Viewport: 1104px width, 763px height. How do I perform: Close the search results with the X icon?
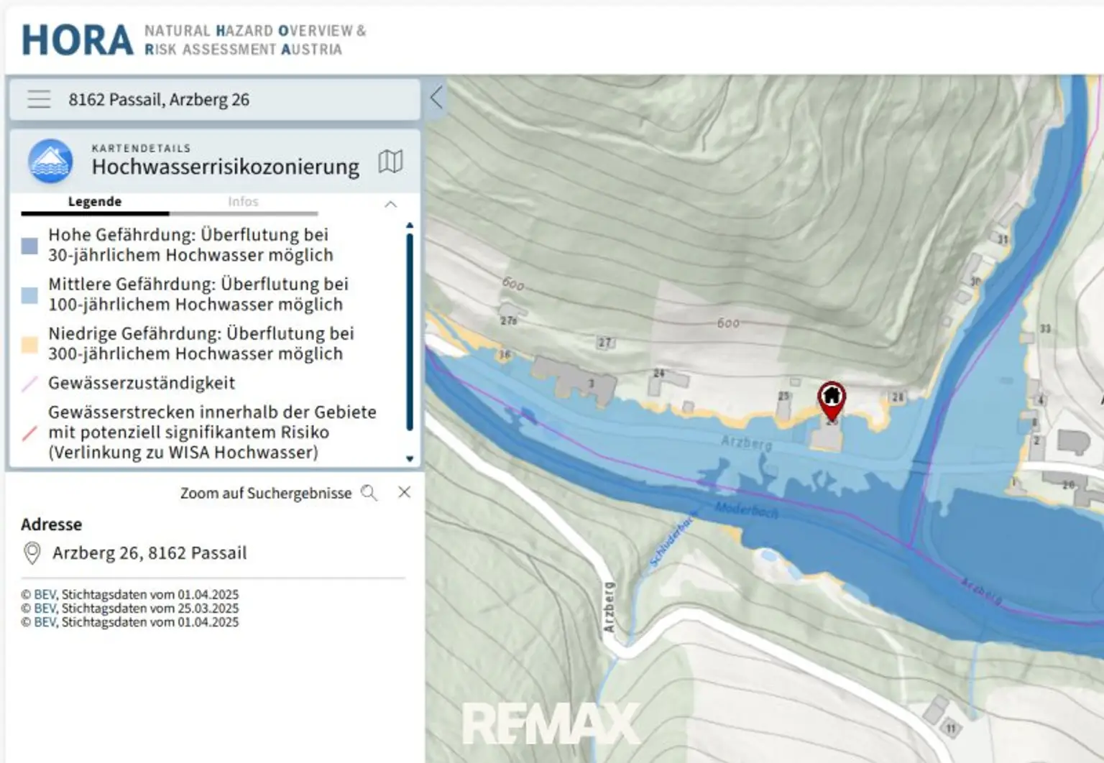click(404, 492)
